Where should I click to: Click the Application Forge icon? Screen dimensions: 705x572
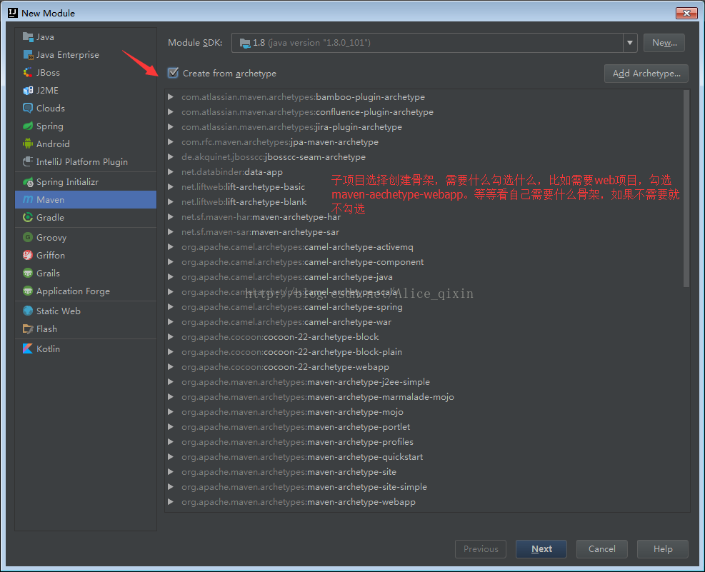coord(28,291)
